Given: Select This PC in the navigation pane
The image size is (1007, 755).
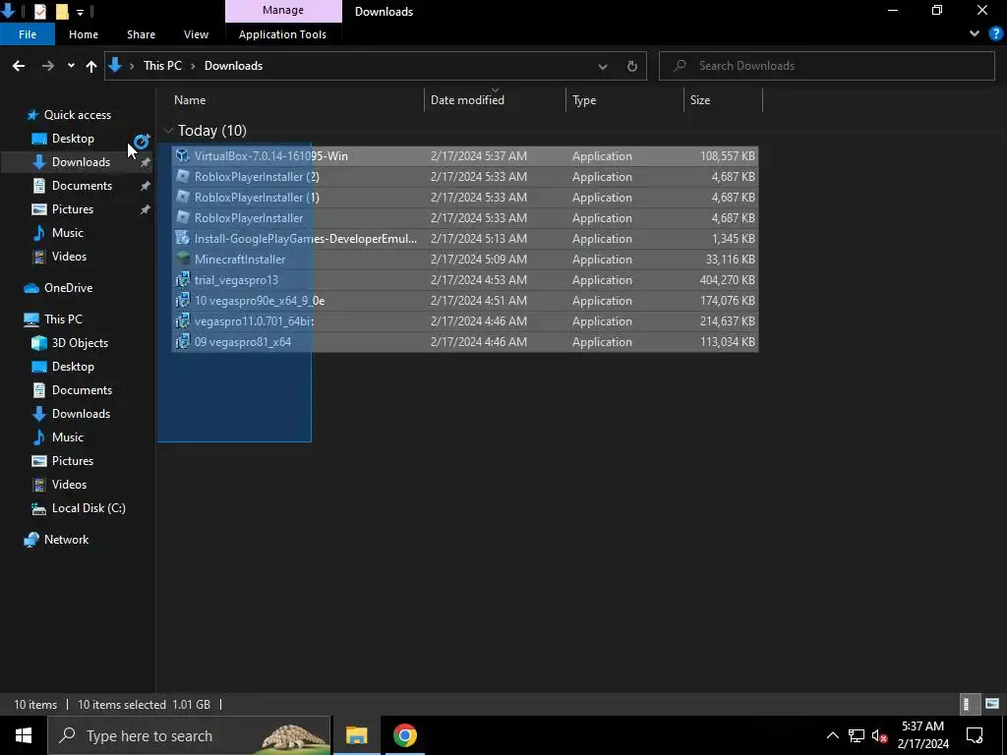Looking at the screenshot, I should [x=63, y=319].
